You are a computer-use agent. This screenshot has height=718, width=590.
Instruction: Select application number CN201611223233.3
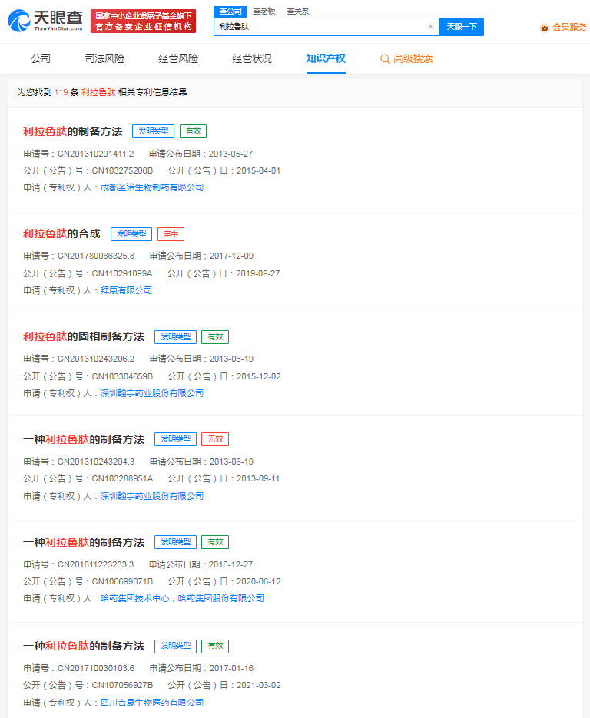click(x=95, y=564)
